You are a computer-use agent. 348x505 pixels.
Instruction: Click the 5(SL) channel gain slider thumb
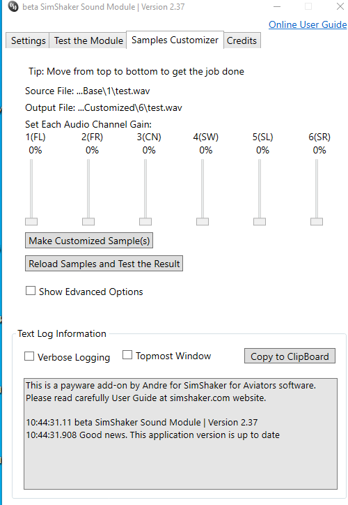click(x=260, y=222)
